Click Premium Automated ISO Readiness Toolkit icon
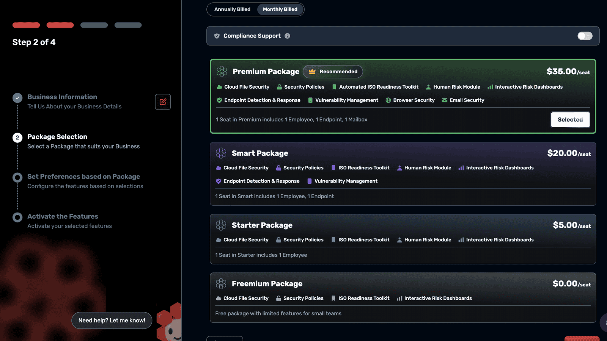Viewport: 607px width, 341px height. pos(334,87)
